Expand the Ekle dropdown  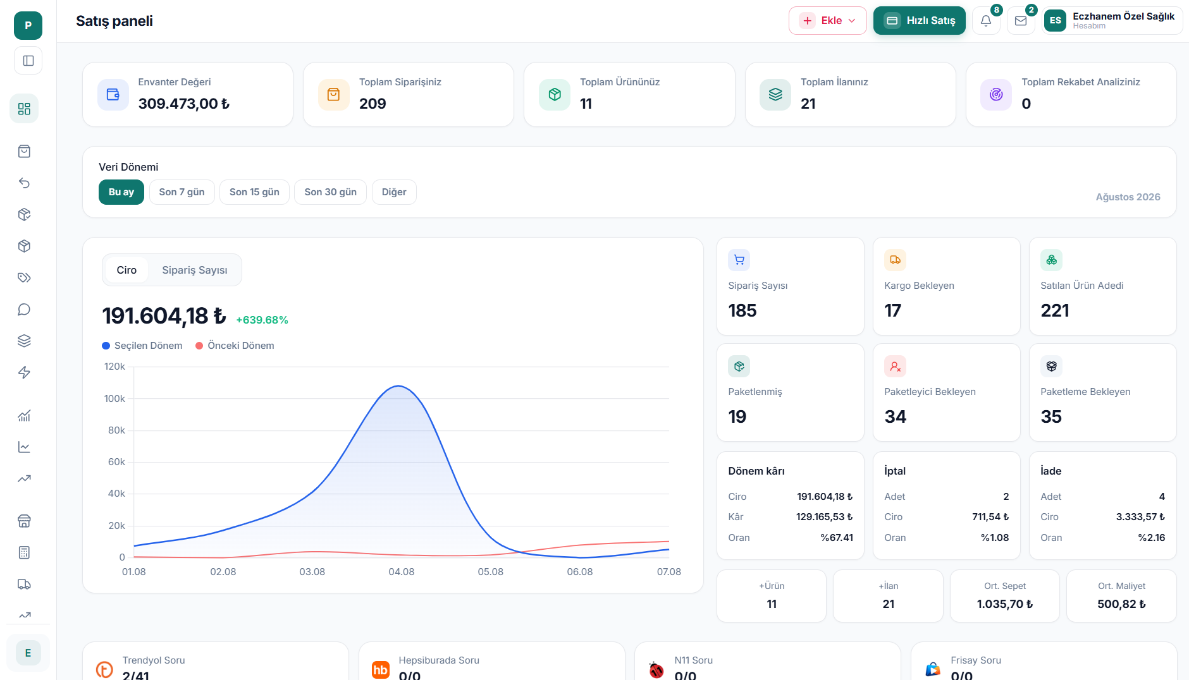827,21
